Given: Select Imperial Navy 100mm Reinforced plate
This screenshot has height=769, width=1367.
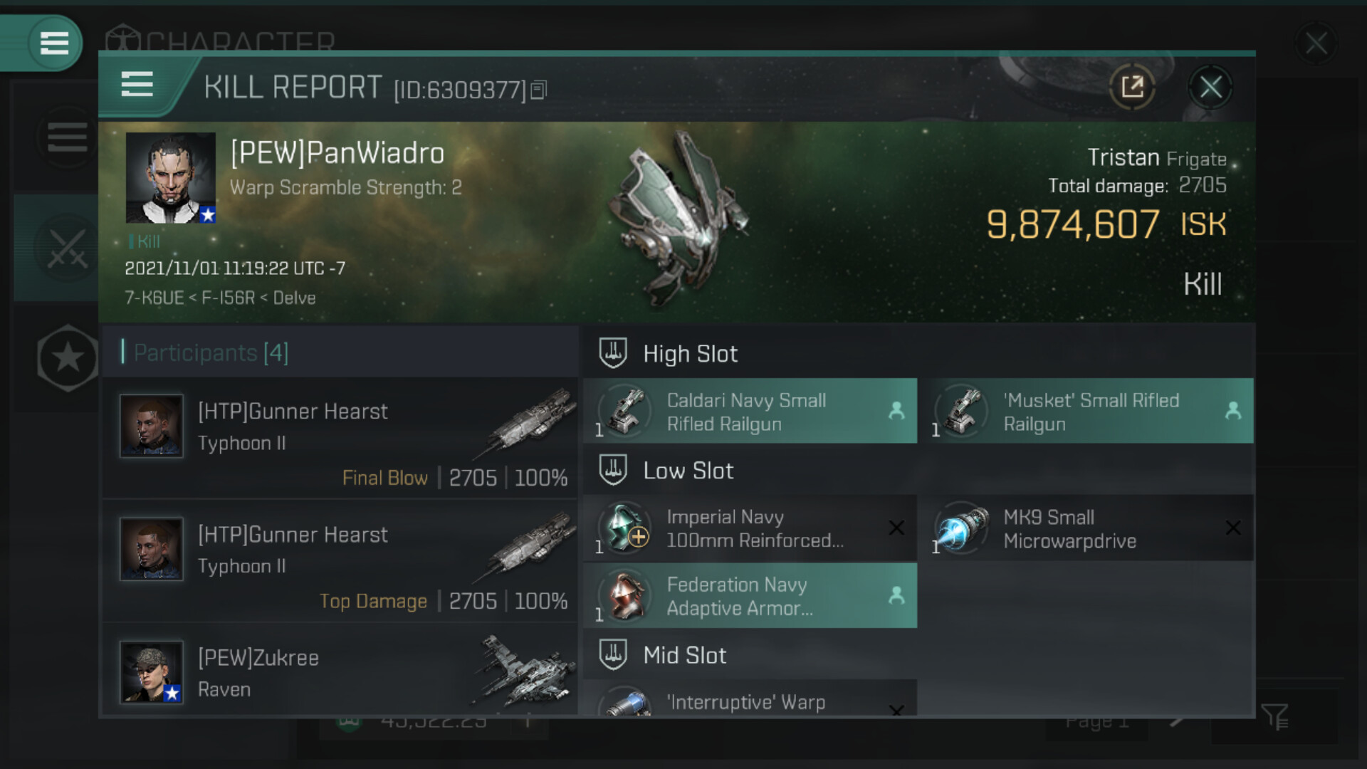Looking at the screenshot, I should 750,528.
